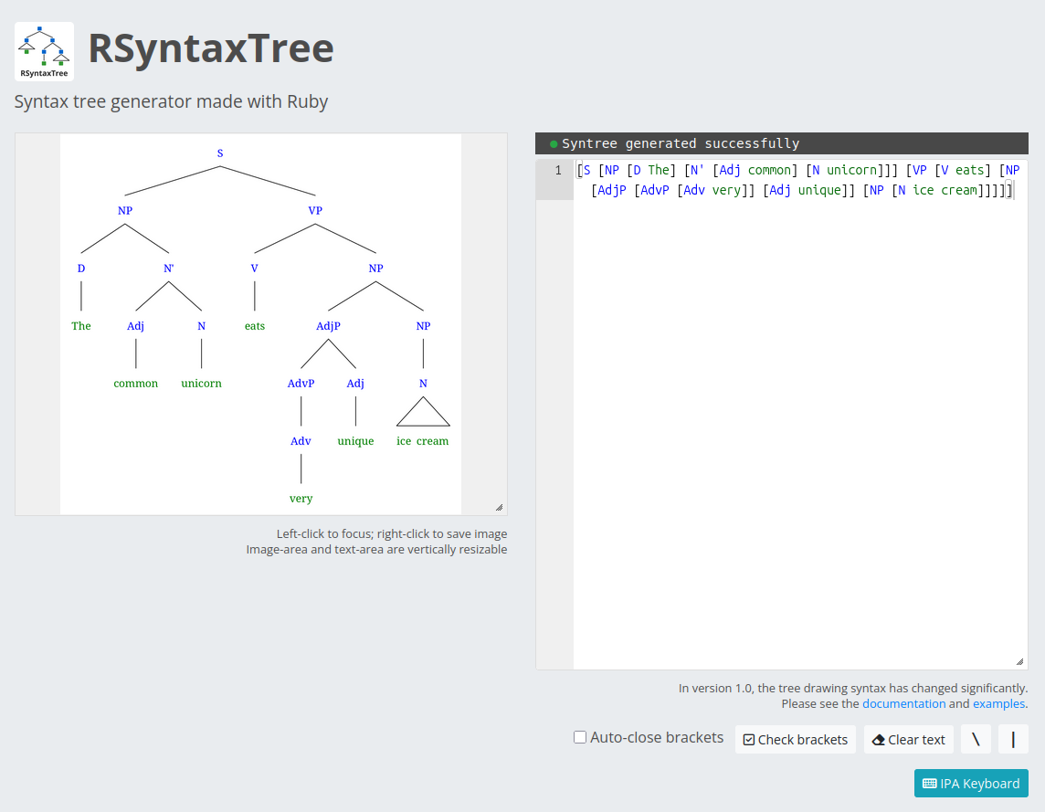Click the resize handle of the text editor
The image size is (1045, 812).
(x=1019, y=661)
